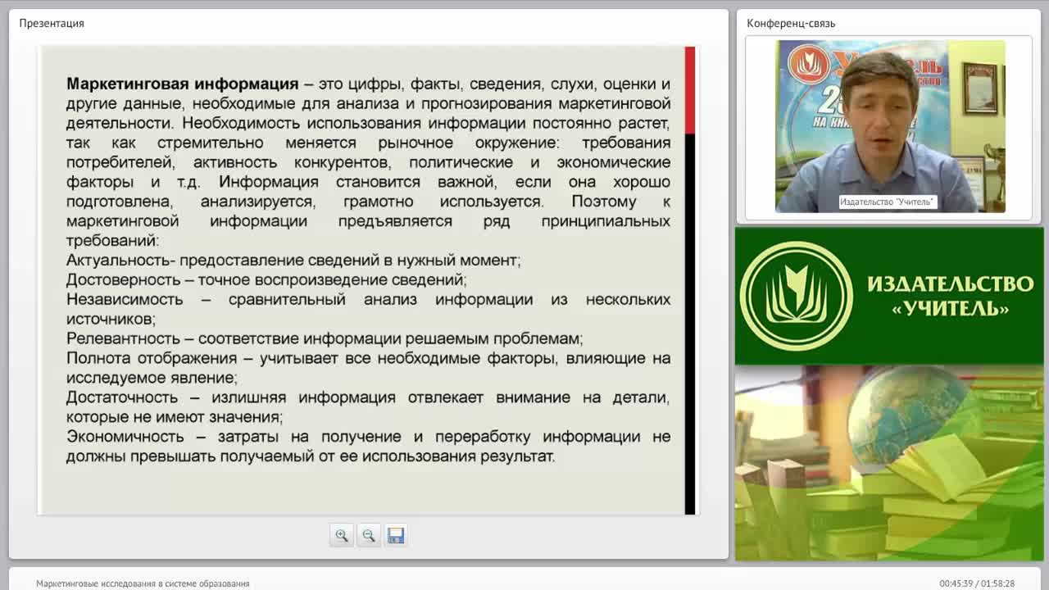The width and height of the screenshot is (1049, 590).
Task: Select the Издательство "Учитель" name label
Action: tap(887, 202)
